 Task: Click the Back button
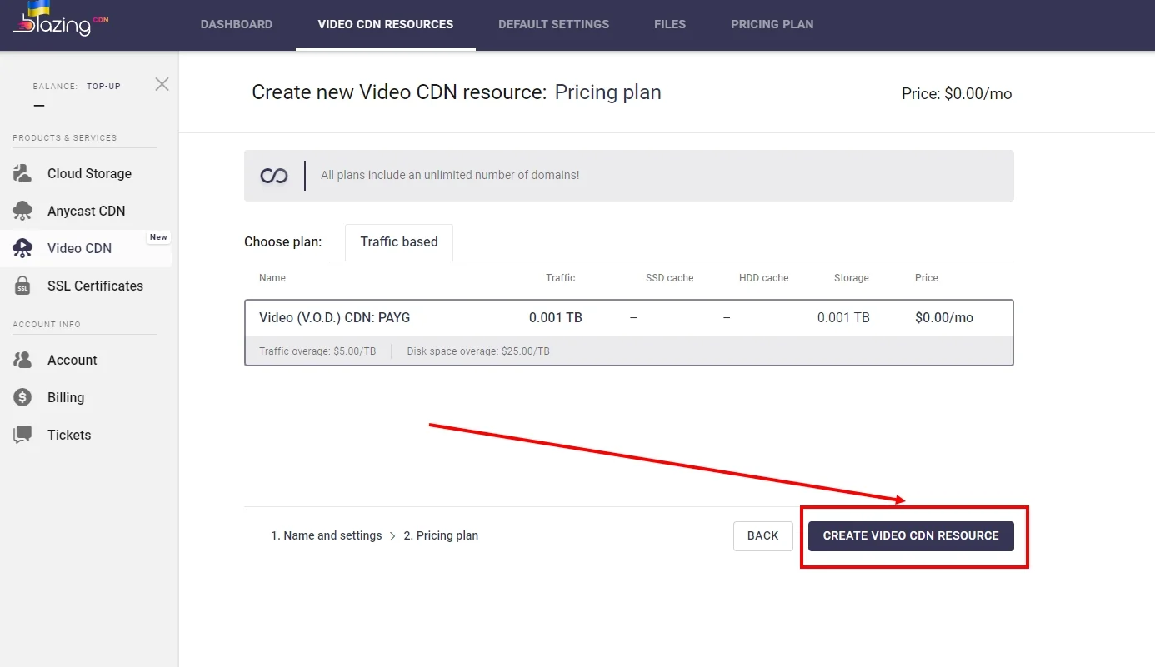(762, 536)
